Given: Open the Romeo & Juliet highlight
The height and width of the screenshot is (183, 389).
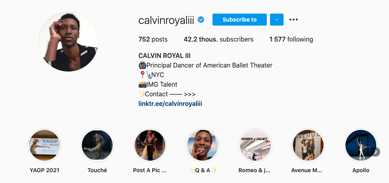Looking at the screenshot, I should coord(255,145).
